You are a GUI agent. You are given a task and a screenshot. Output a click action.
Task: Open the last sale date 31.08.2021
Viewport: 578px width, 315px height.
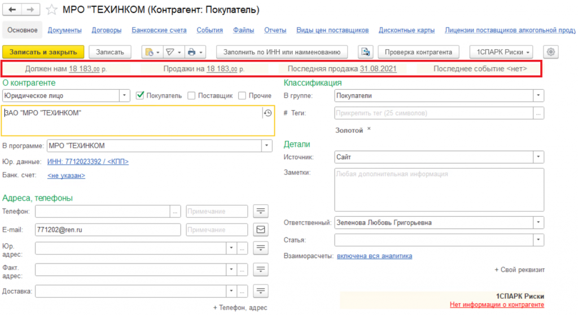pyautogui.click(x=378, y=69)
